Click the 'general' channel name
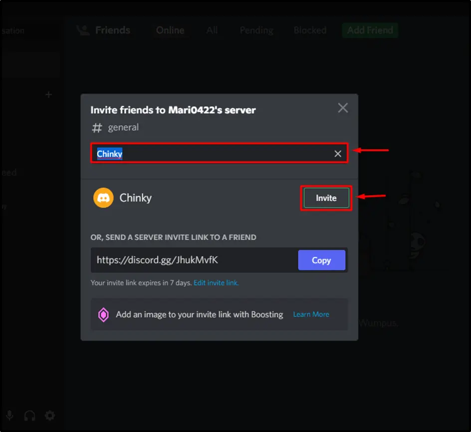The image size is (471, 432). click(123, 127)
